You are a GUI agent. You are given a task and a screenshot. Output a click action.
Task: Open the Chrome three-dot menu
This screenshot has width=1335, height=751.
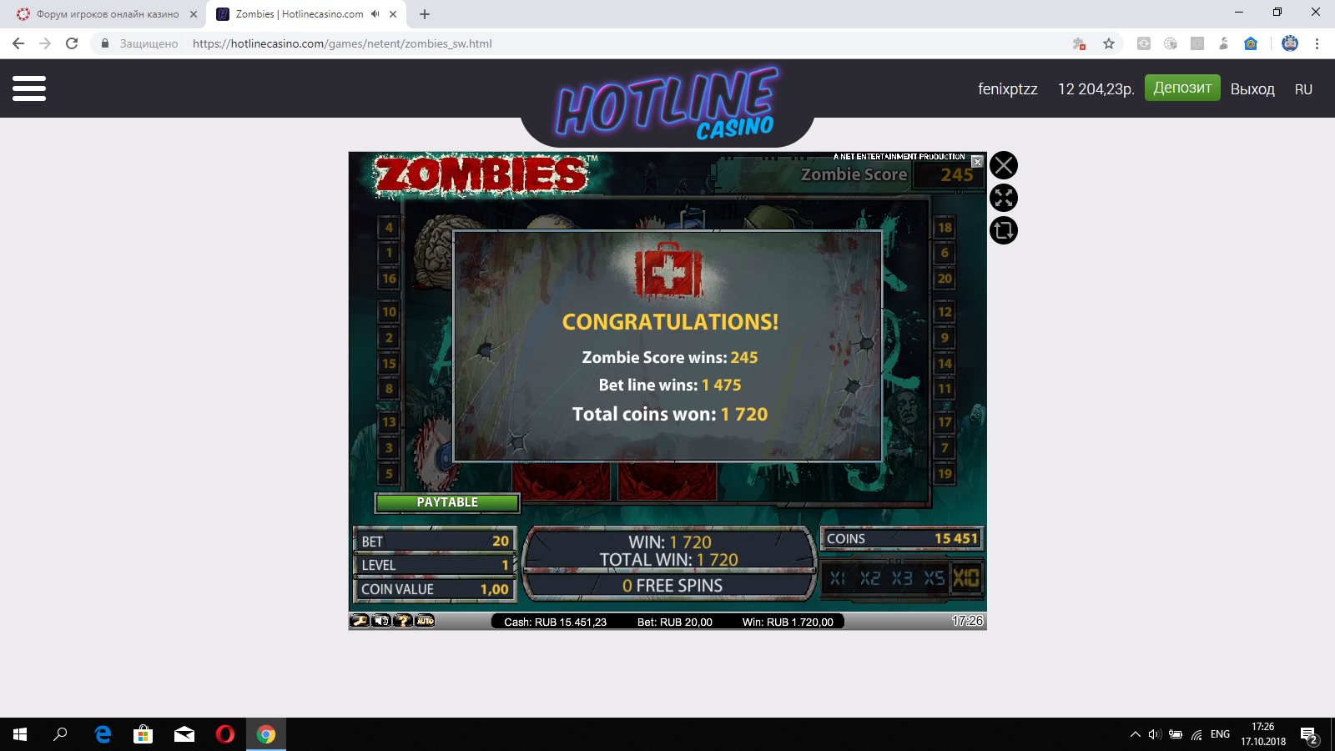(x=1317, y=43)
